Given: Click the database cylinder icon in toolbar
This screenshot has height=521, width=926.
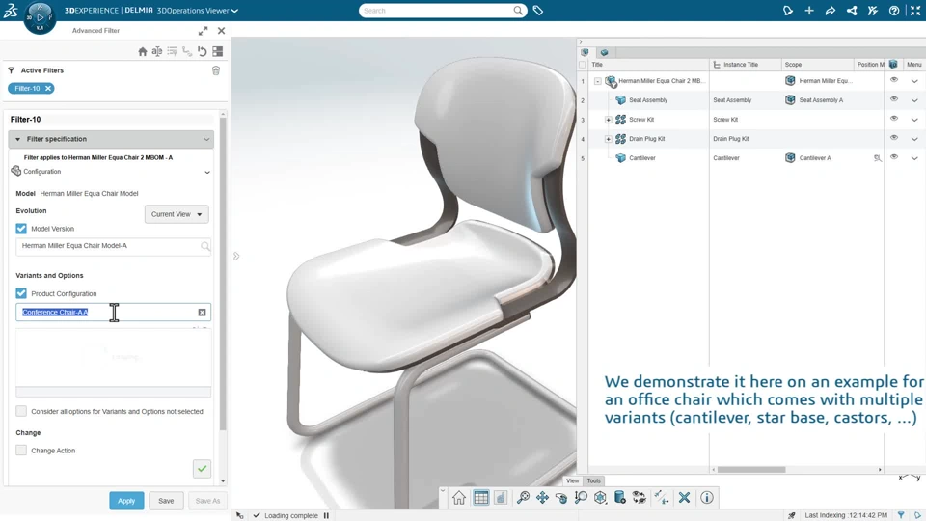Looking at the screenshot, I should click(619, 498).
